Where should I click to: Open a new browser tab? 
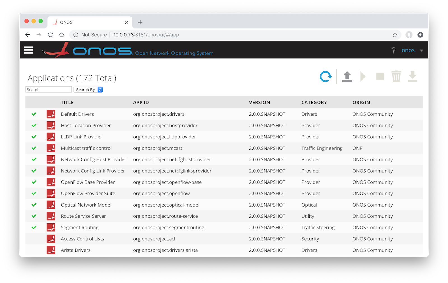click(x=140, y=22)
